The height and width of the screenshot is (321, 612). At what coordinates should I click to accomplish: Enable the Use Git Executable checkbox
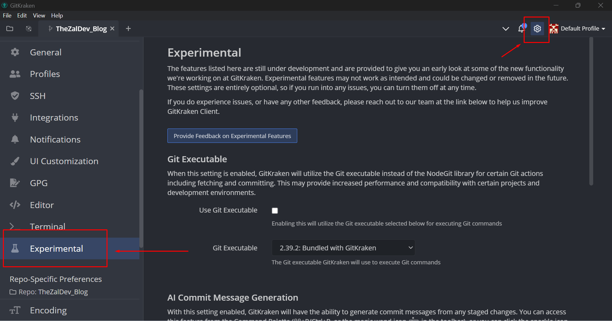(275, 211)
